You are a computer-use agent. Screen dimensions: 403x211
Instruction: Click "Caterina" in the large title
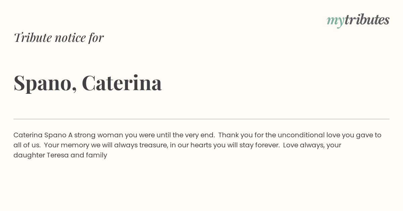(122, 82)
